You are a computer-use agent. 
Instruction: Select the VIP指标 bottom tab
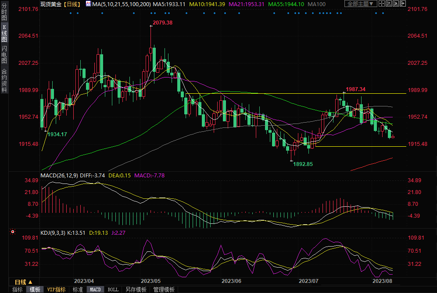tap(56, 289)
